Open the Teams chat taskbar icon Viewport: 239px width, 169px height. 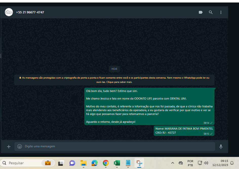[72, 163]
